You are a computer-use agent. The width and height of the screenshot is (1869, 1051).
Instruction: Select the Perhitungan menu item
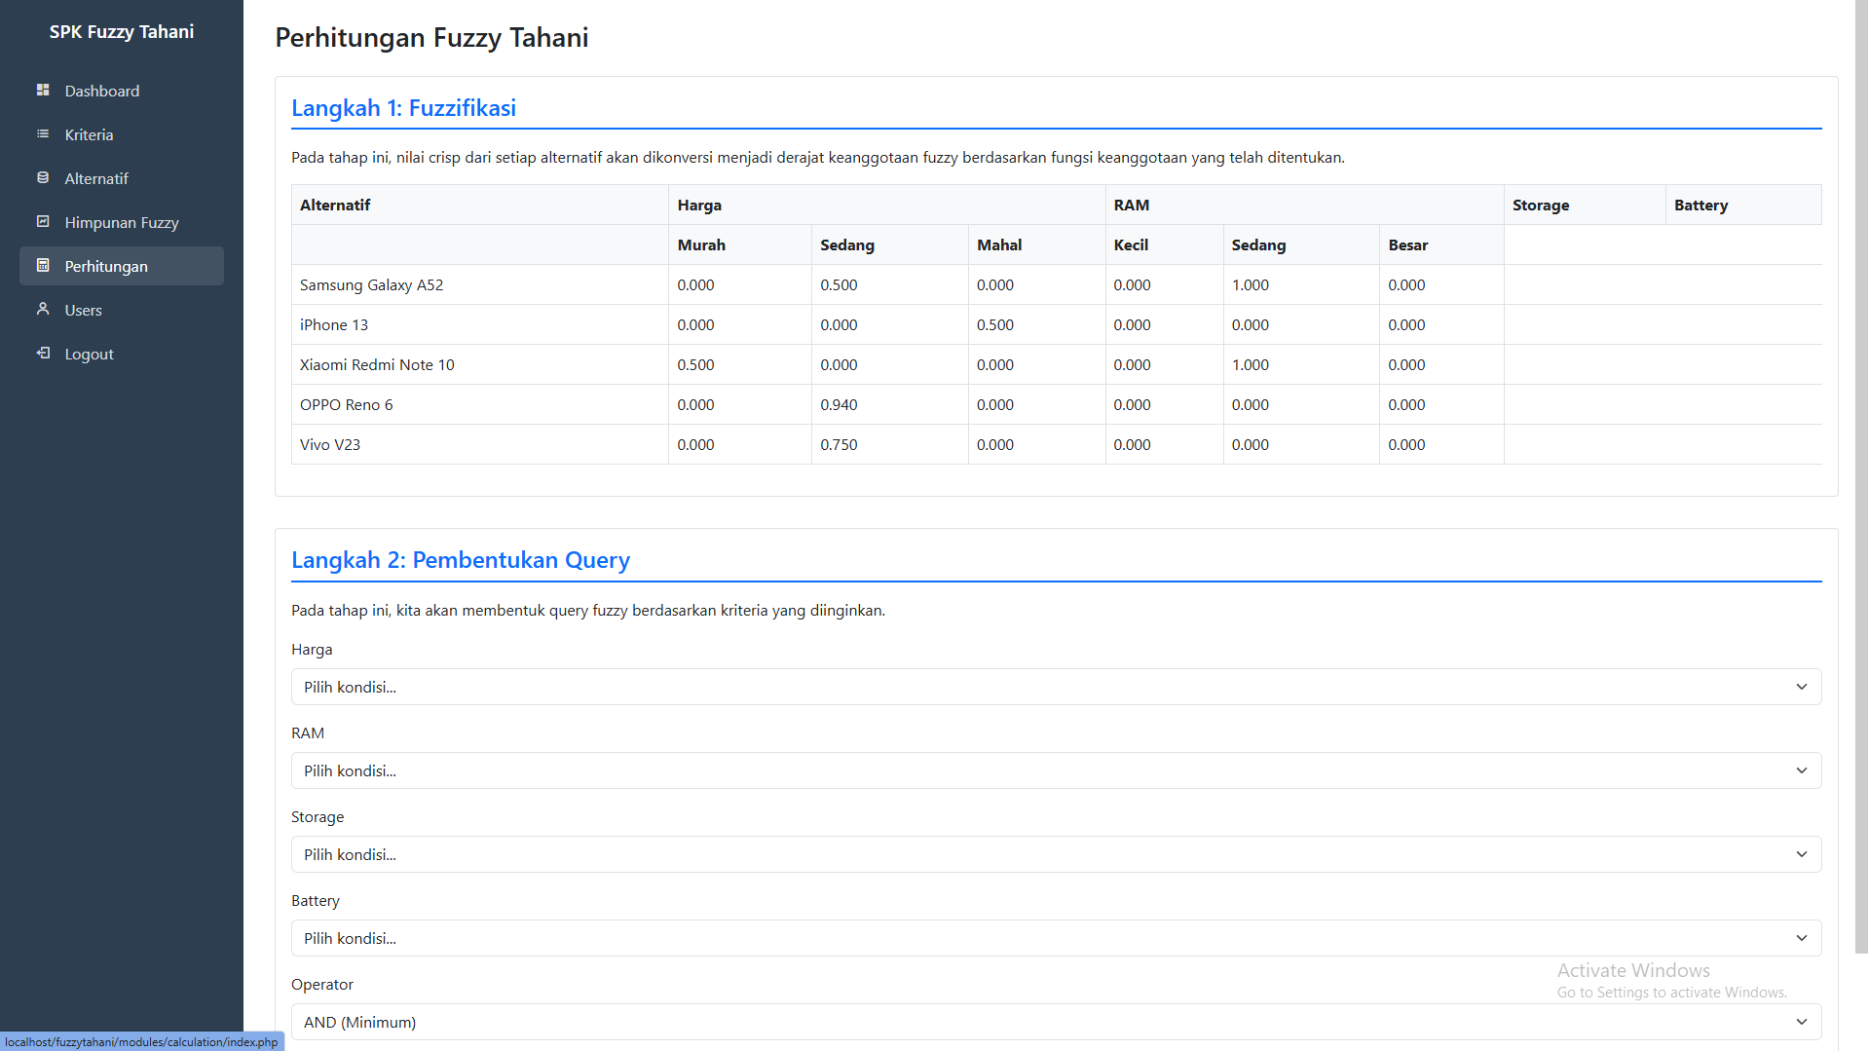tap(122, 266)
